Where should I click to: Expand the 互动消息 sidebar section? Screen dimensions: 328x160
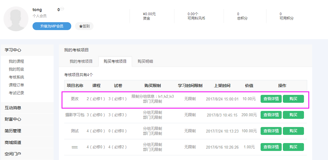(x=13, y=108)
